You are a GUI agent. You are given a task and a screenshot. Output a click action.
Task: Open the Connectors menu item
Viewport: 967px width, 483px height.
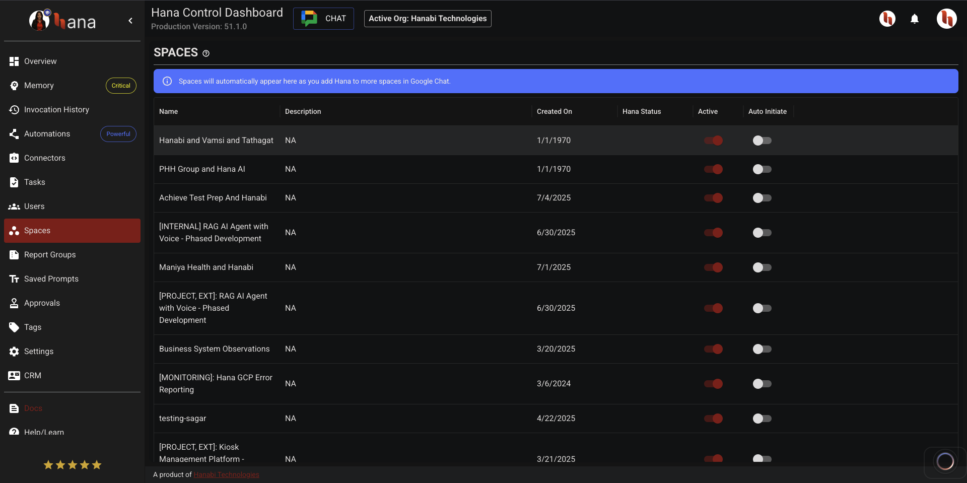pos(72,158)
